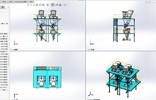The height and width of the screenshot is (100, 156).
Task: Open the Dynamic Annotation Views icon
Action: (40, 5)
